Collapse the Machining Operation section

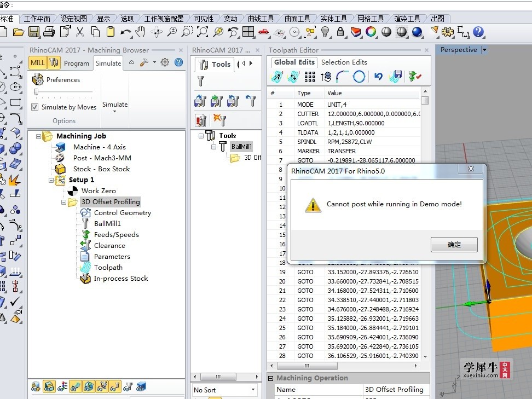[271, 378]
